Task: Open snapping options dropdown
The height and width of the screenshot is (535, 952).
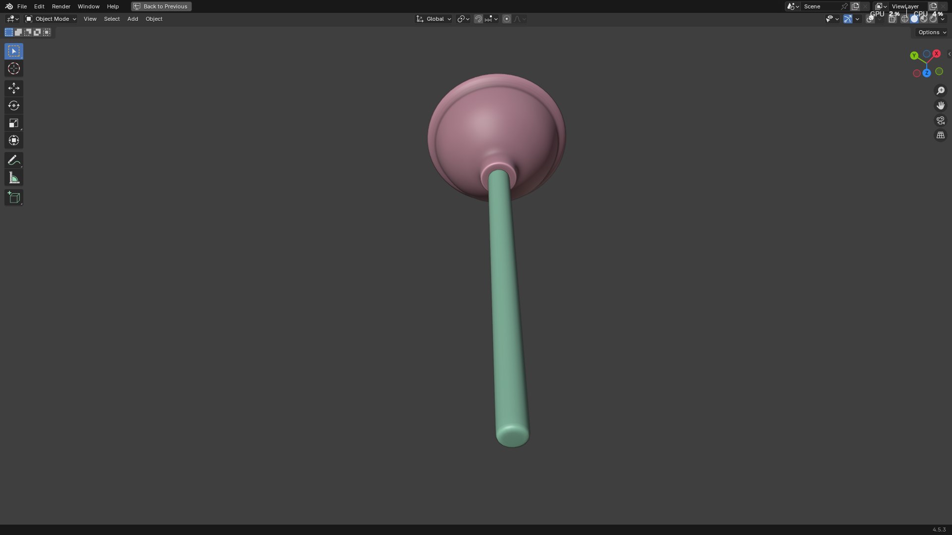Action: 491,19
